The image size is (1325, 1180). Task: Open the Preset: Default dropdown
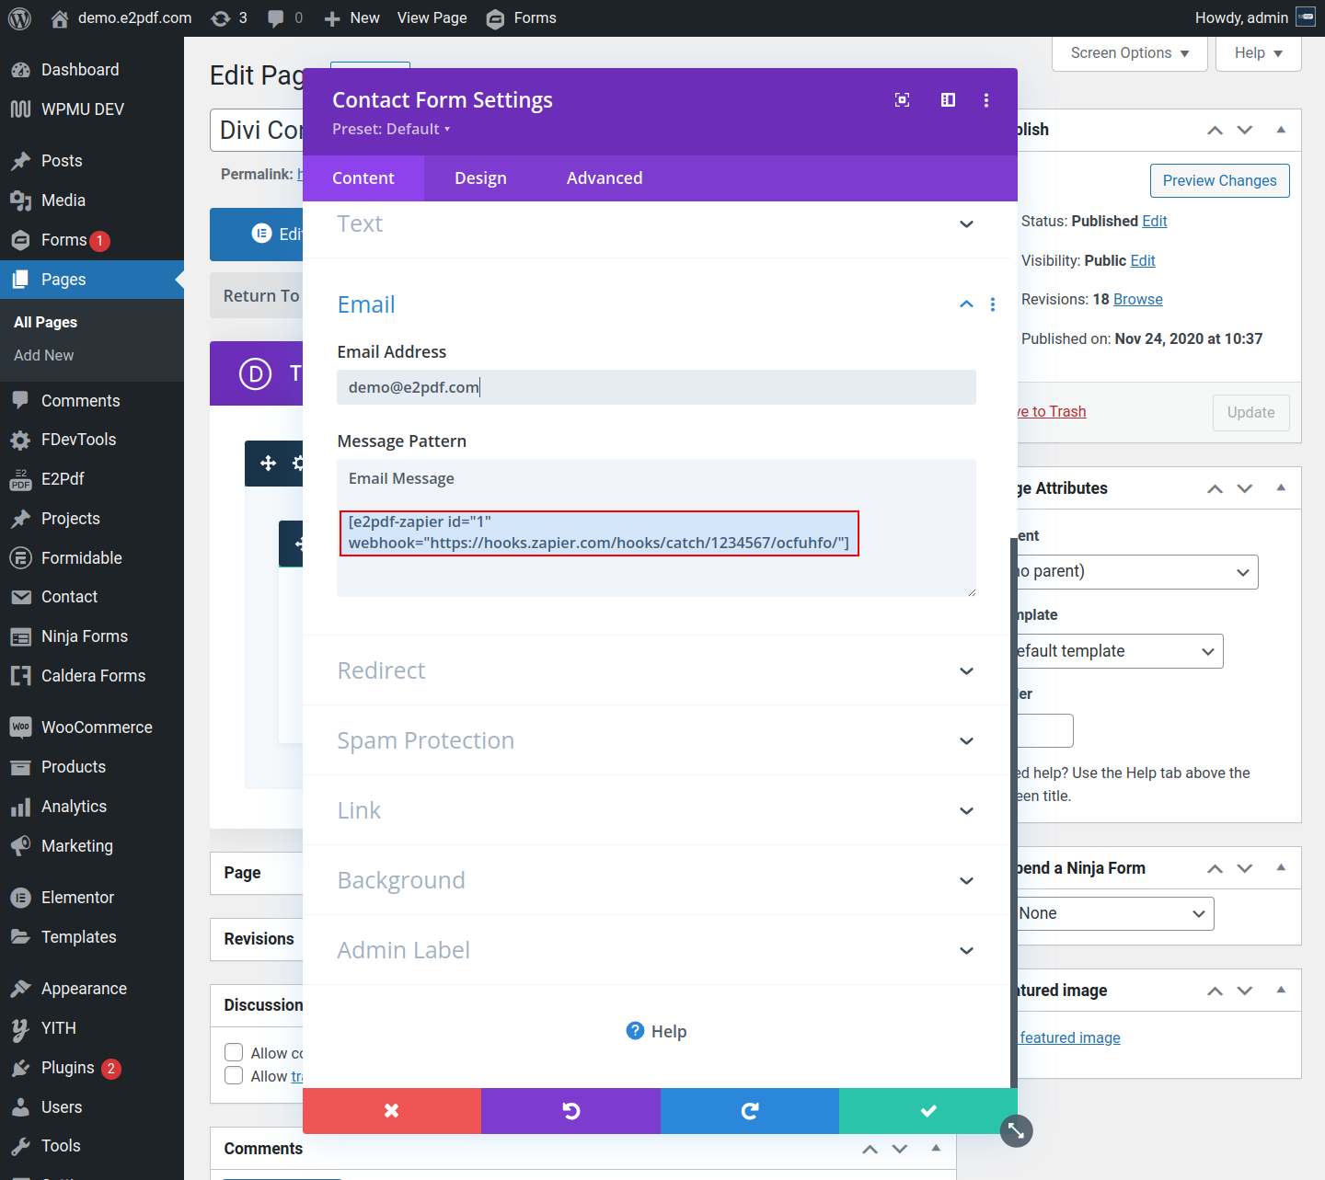pyautogui.click(x=391, y=129)
